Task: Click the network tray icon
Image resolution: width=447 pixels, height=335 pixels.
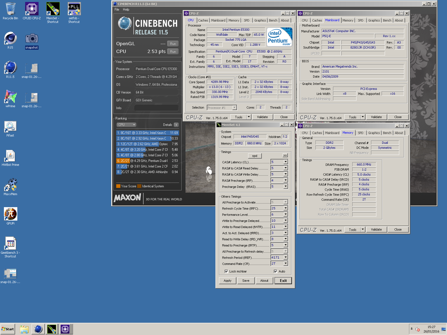Action: tap(444, 329)
